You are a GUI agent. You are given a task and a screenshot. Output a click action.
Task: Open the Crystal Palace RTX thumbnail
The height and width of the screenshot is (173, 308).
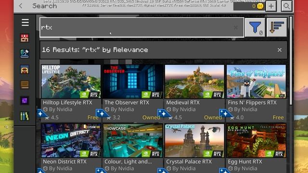tap(194, 140)
